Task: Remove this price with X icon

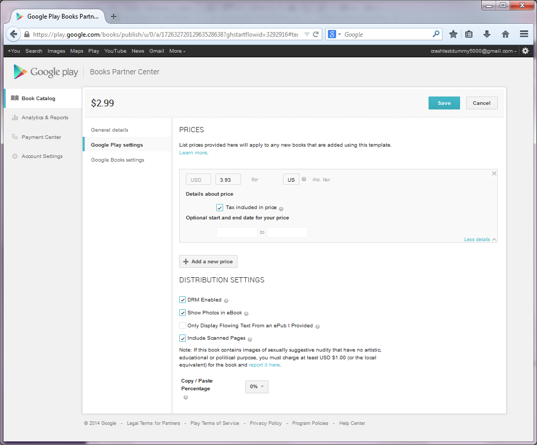Action: point(494,173)
